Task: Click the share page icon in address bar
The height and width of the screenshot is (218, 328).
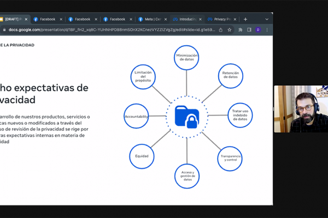Action: click(220, 30)
